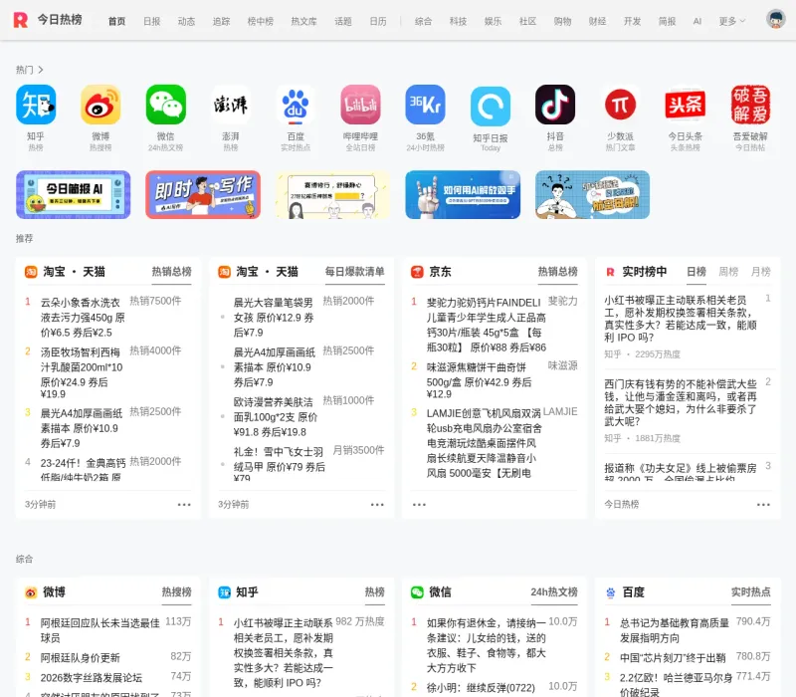Open the yellow speech-bubble comic banner
The height and width of the screenshot is (697, 796).
333,194
